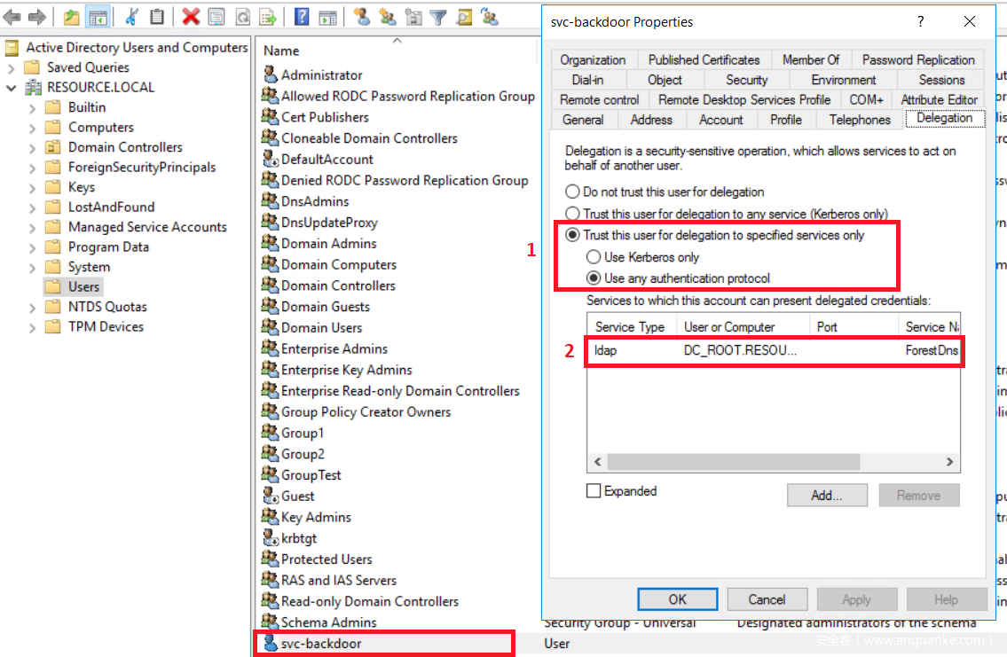Screen dimensions: 1007x657
Task: Click the Guest account icon
Action: [271, 496]
